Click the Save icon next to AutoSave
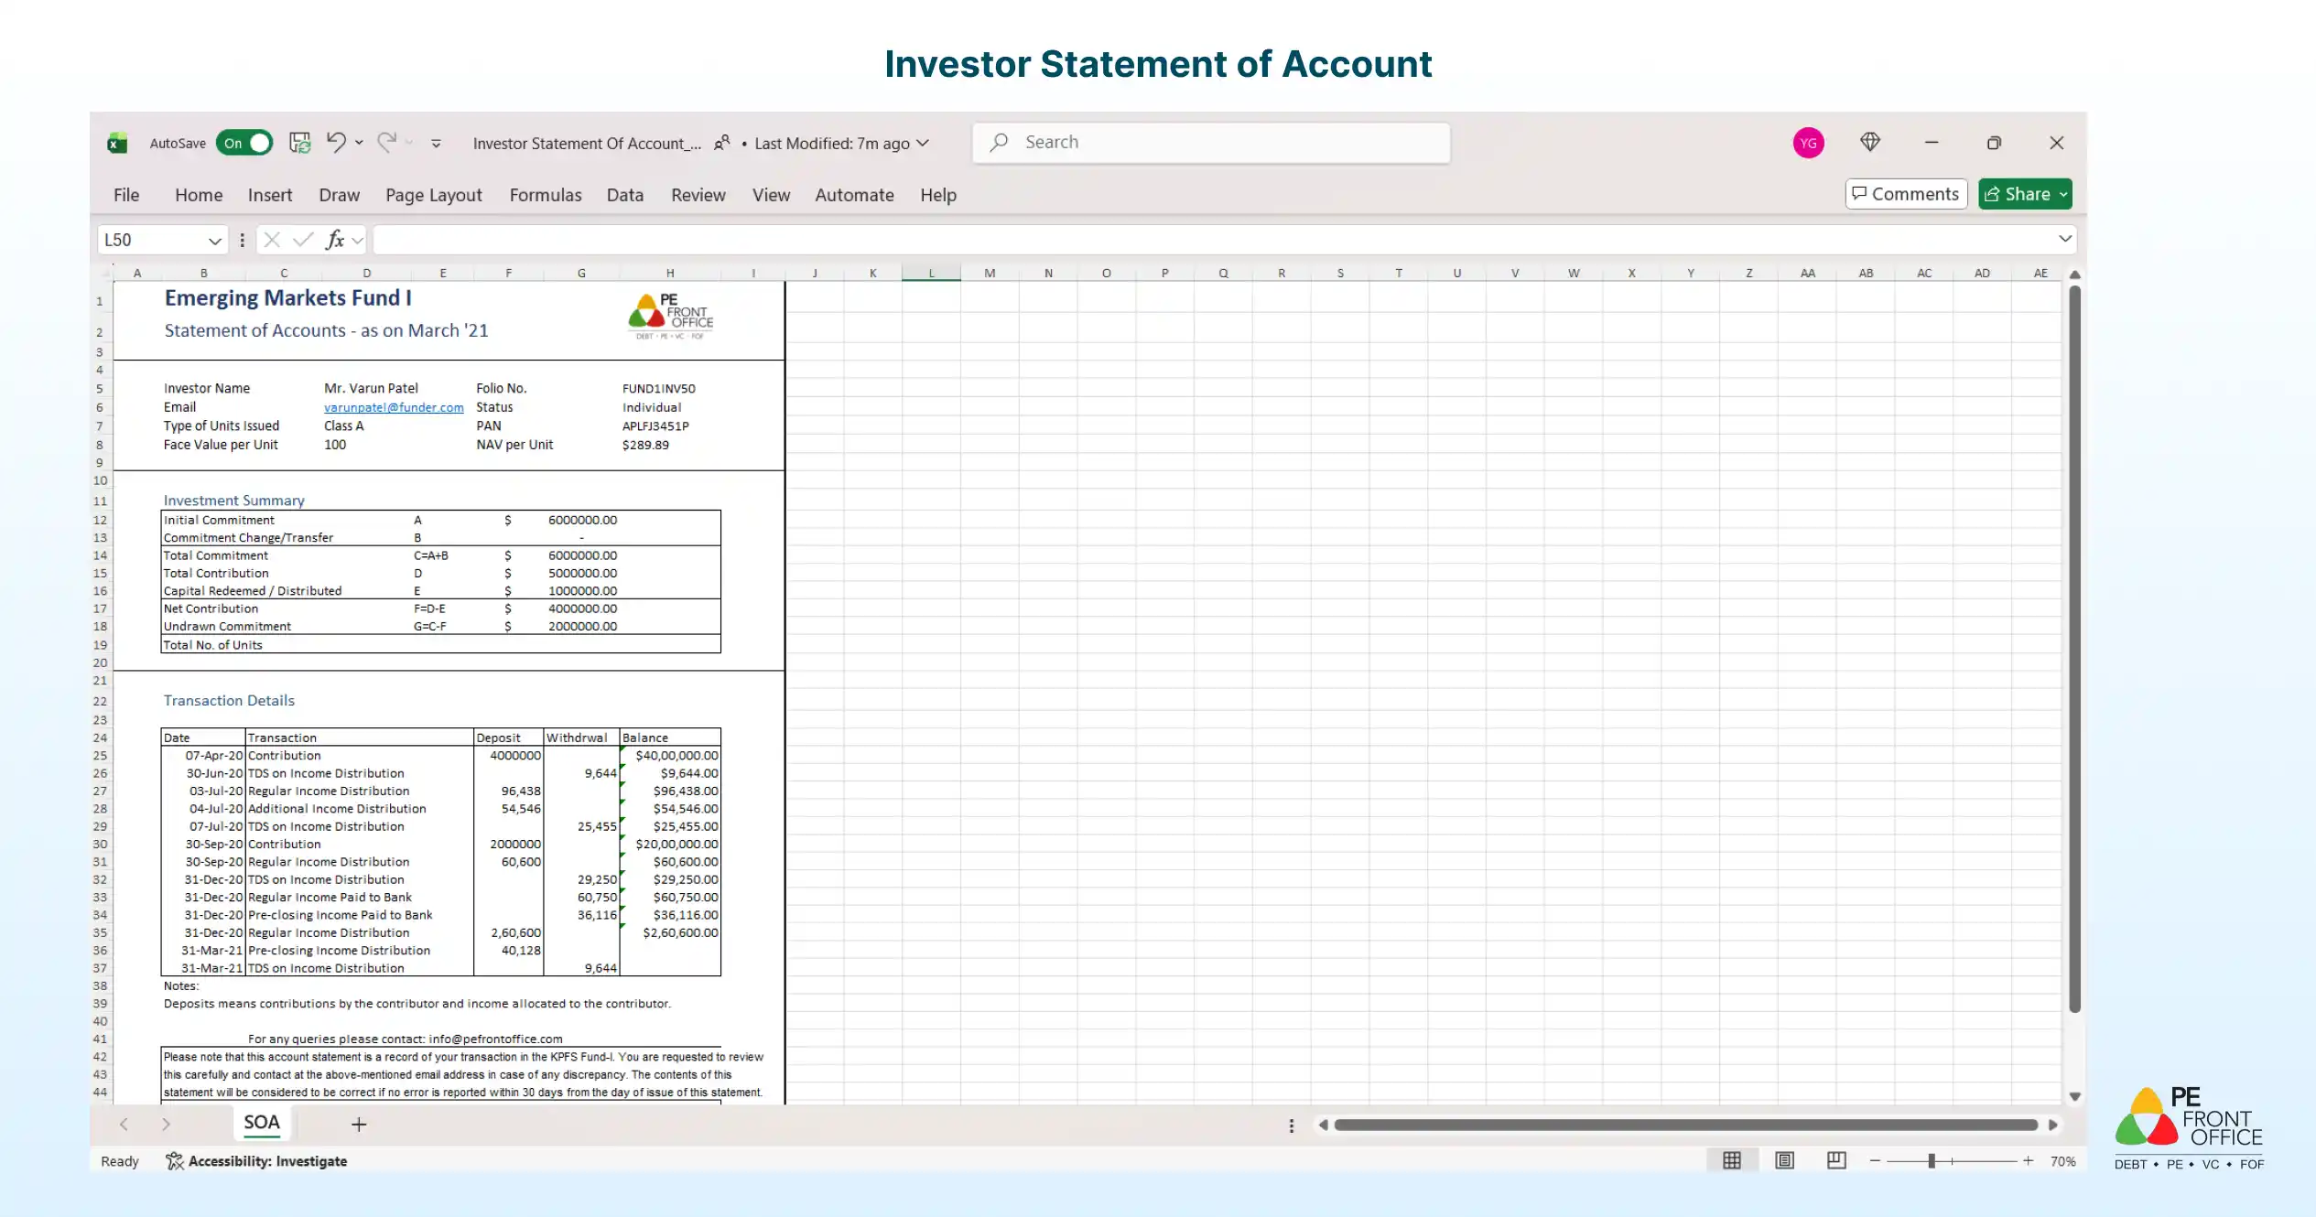 tap(299, 143)
